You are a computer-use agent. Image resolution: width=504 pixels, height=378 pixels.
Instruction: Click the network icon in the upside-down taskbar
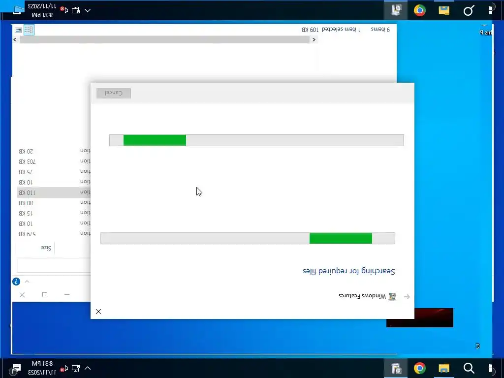[75, 10]
